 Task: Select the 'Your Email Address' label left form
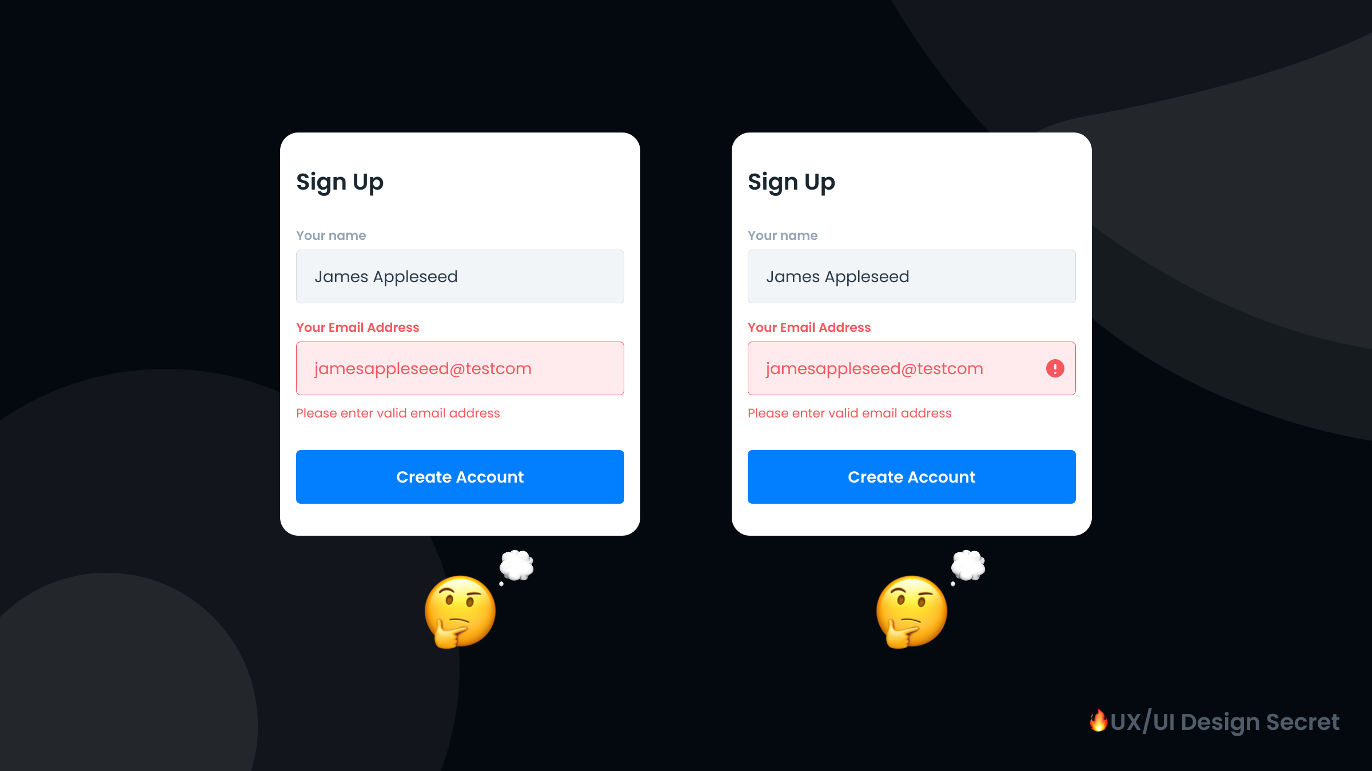click(358, 328)
